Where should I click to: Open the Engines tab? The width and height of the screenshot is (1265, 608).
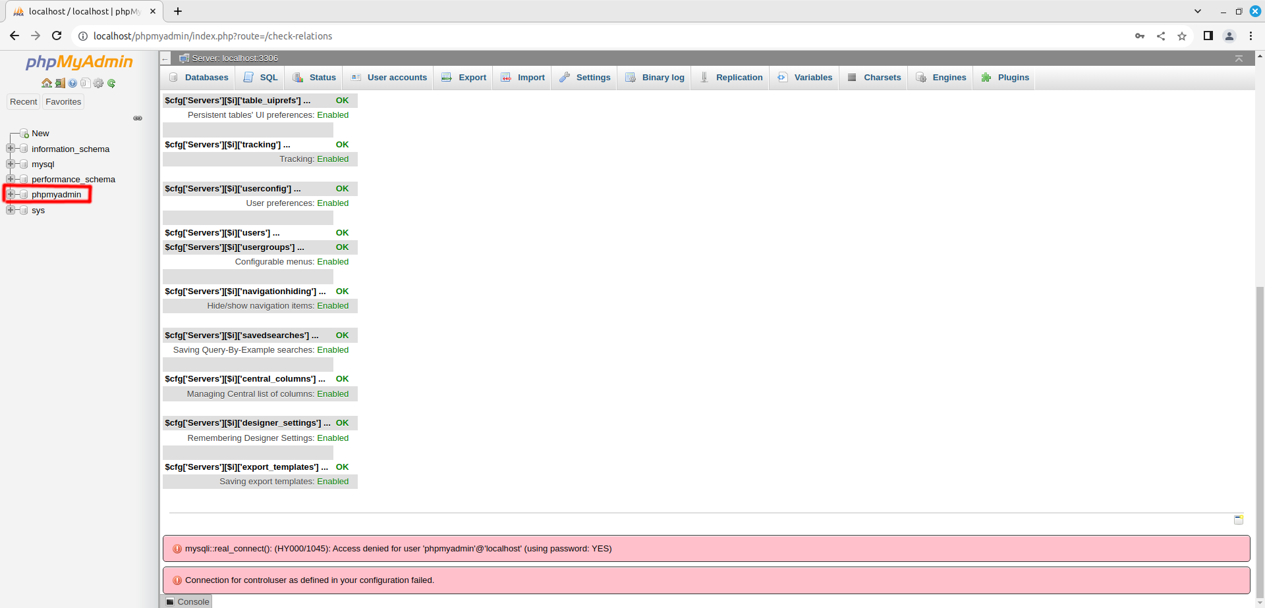point(941,78)
